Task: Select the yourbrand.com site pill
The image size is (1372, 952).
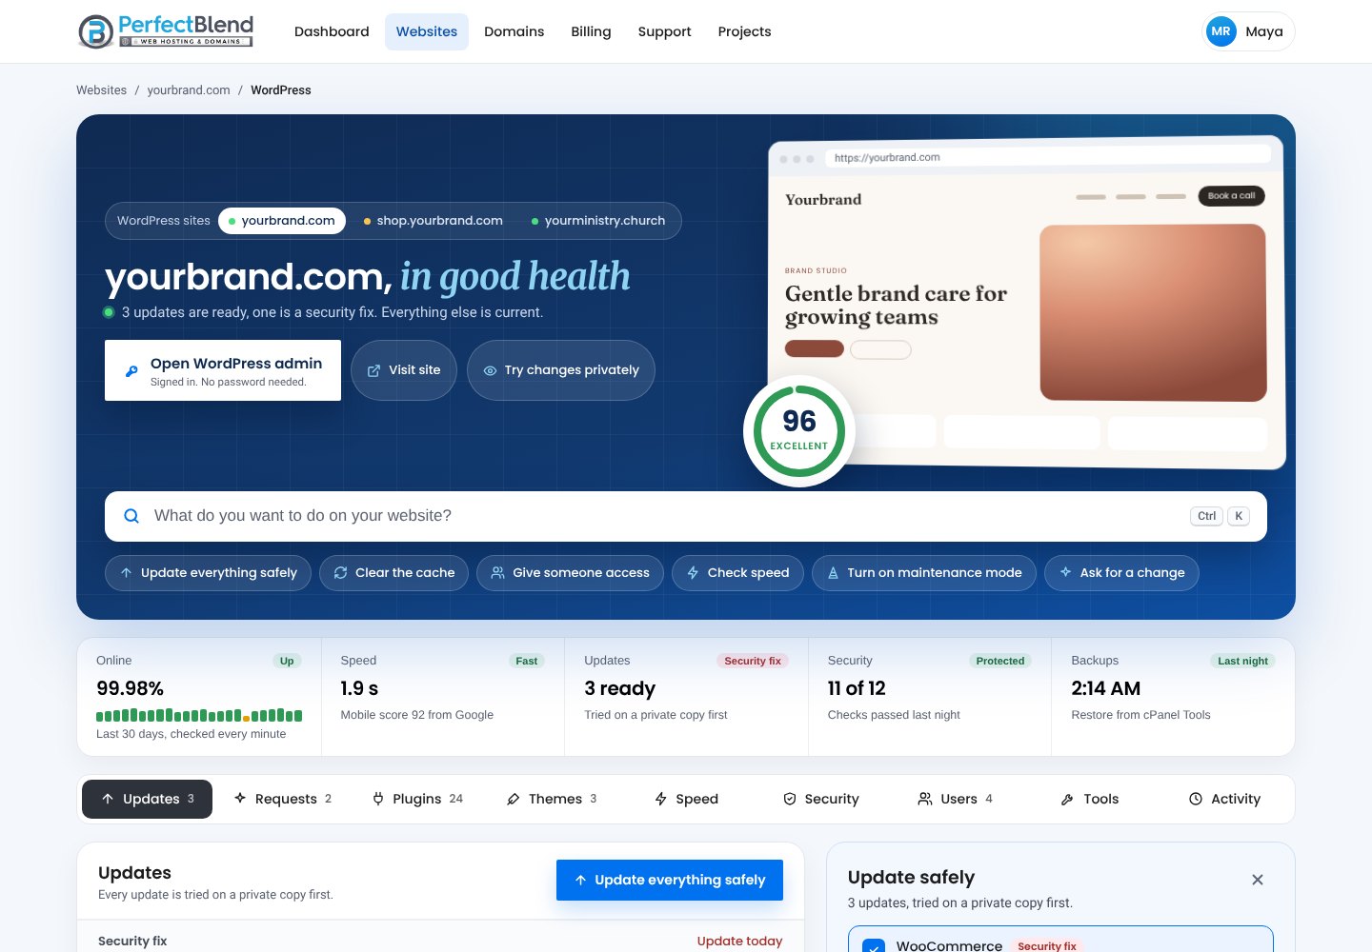Action: click(x=281, y=221)
